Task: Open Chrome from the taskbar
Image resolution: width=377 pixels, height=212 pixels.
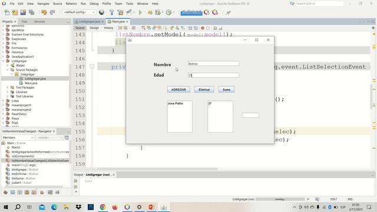Action: click(x=102, y=207)
